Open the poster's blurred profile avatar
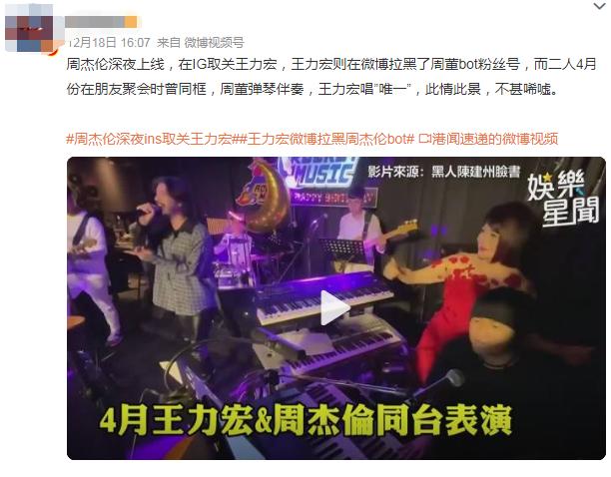611x477 pixels. tap(30, 28)
